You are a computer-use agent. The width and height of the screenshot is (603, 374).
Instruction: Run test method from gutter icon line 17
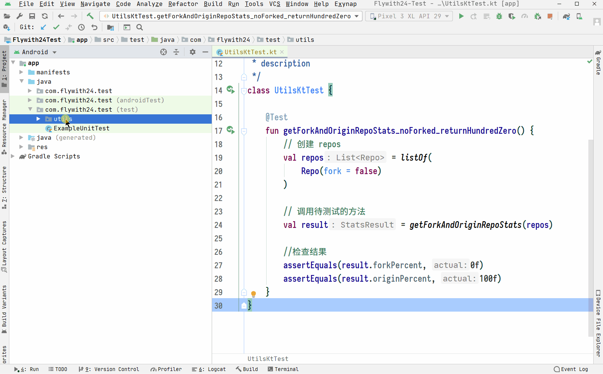[x=231, y=130]
